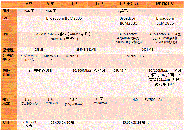This screenshot has width=184, height=132.
Task: Click the SoC row label
Action: click(9, 24)
